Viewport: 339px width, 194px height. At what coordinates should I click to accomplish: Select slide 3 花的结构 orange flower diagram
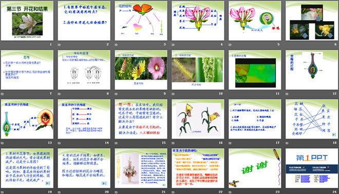pyautogui.click(x=141, y=21)
